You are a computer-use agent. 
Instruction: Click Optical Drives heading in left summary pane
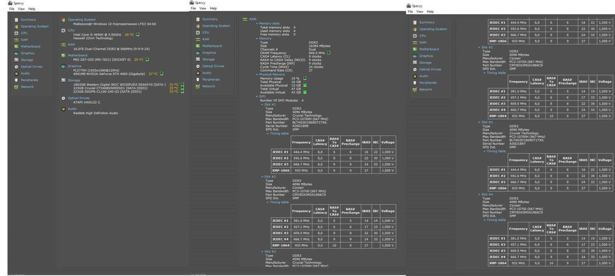[79, 98]
